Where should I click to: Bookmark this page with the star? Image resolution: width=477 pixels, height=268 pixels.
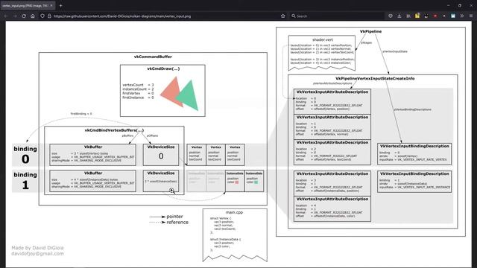click(x=283, y=16)
